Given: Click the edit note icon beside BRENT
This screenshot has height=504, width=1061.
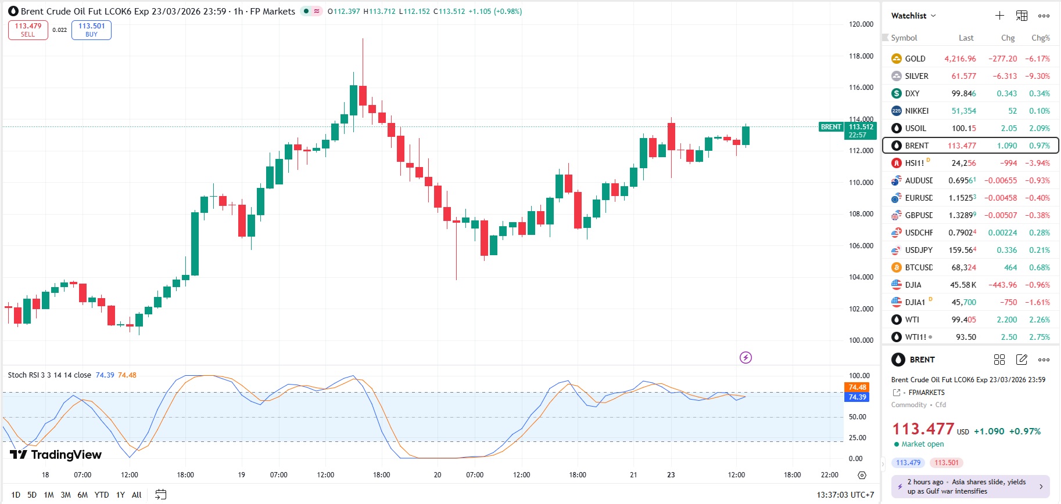Looking at the screenshot, I should coord(1021,360).
